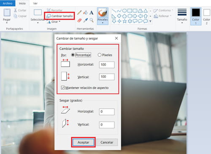Choose the straight line shape
The image size is (211, 154).
(x=114, y=11)
